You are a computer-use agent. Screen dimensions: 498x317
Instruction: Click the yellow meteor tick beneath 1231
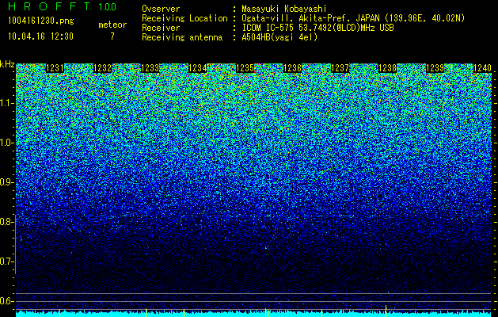pyautogui.click(x=59, y=312)
